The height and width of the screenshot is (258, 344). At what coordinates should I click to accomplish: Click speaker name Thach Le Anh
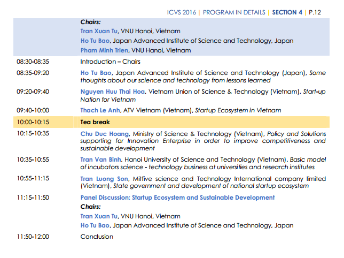[100, 110]
